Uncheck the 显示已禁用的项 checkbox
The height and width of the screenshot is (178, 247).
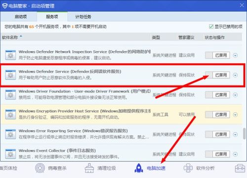(x=211, y=26)
